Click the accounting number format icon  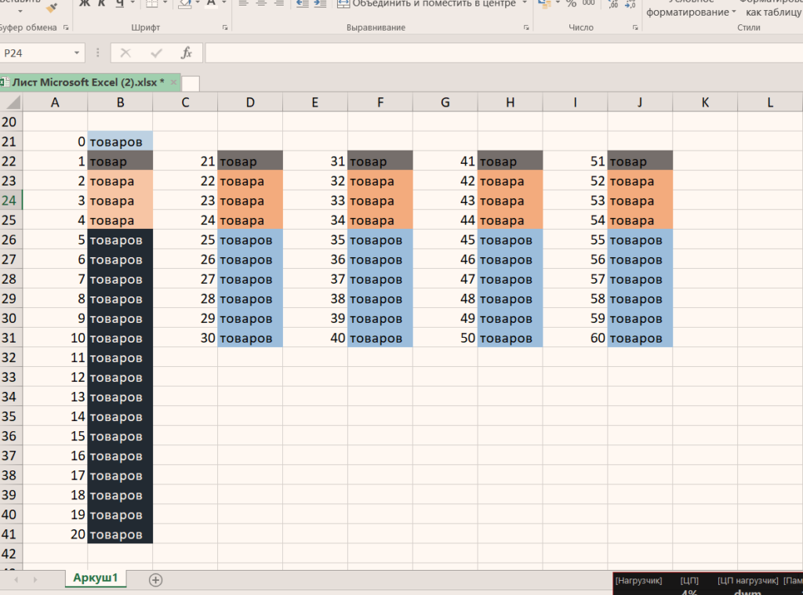(544, 4)
